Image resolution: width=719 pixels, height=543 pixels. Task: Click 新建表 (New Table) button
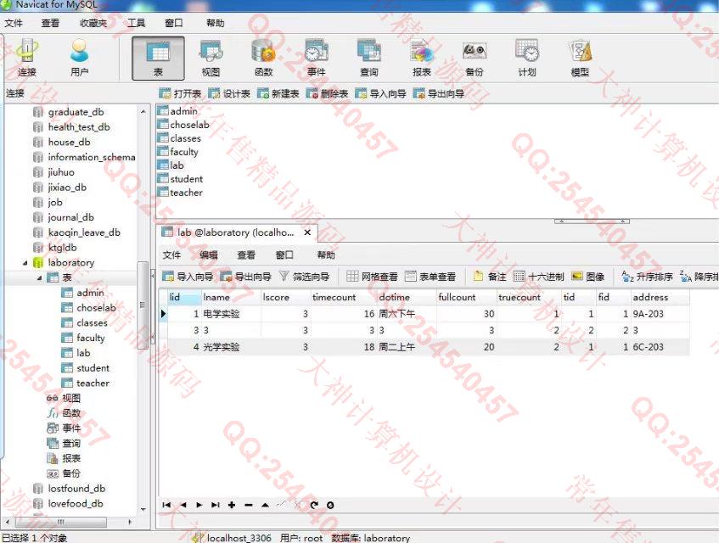(278, 94)
